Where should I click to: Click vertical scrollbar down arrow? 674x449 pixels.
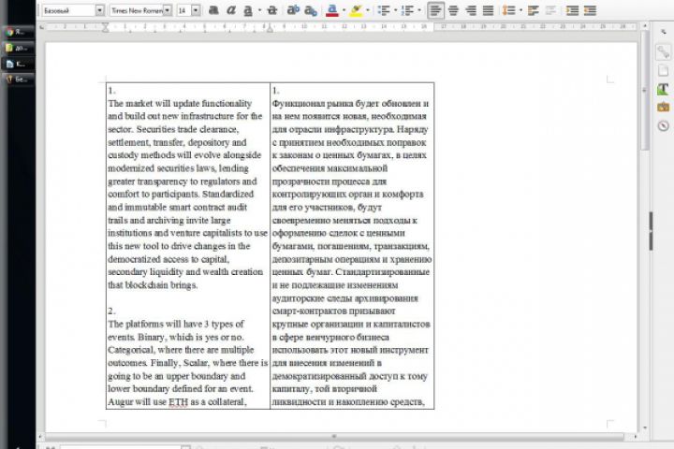click(x=644, y=427)
